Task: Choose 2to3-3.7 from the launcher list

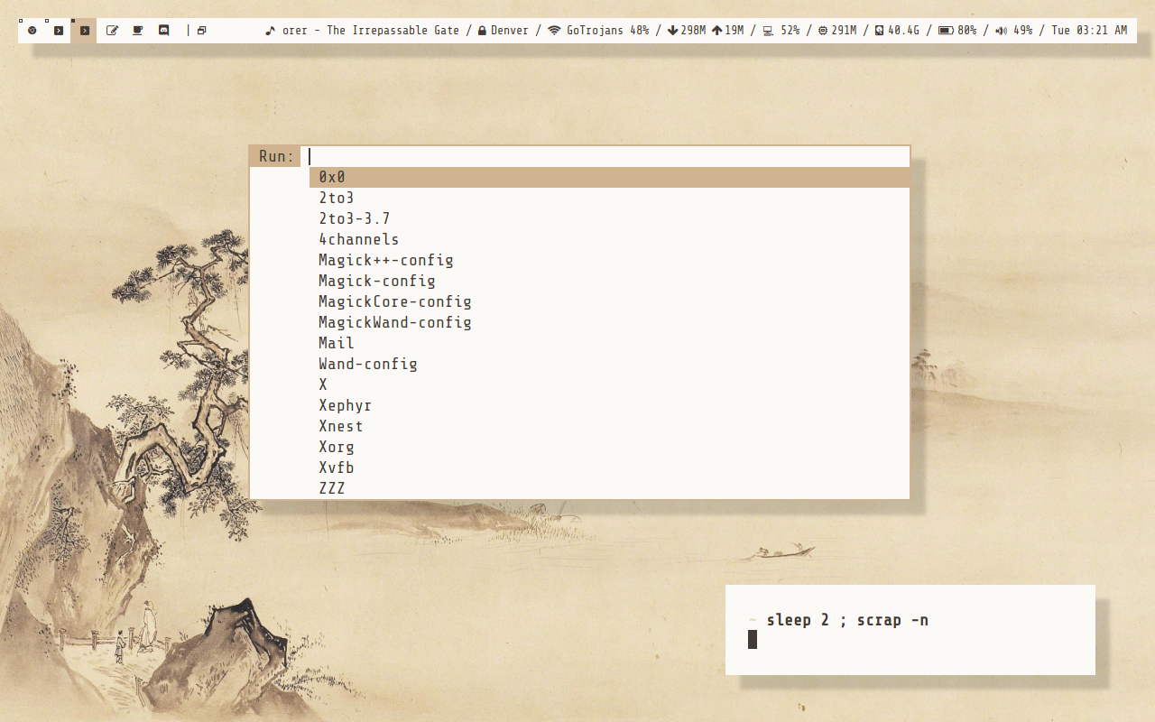Action: [609, 218]
